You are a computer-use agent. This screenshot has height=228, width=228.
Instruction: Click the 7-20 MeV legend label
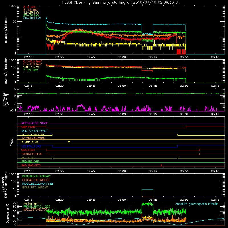(31, 70)
